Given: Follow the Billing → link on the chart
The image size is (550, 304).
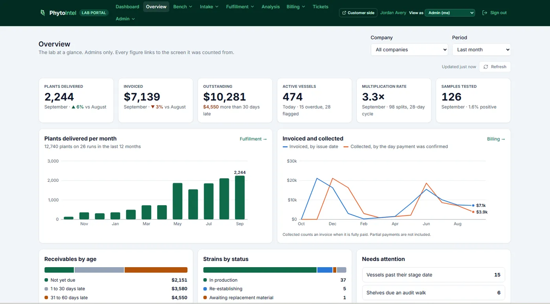Looking at the screenshot, I should click(x=496, y=139).
